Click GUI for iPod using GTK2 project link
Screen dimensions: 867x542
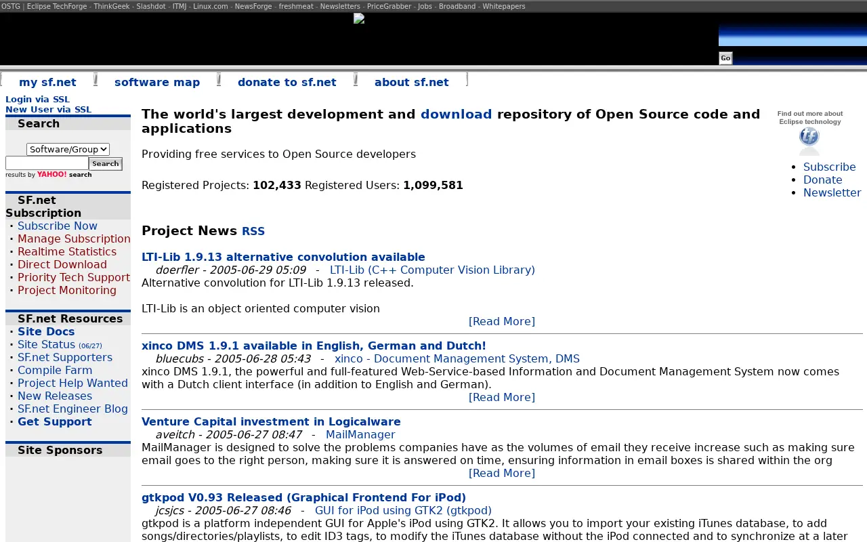(403, 510)
